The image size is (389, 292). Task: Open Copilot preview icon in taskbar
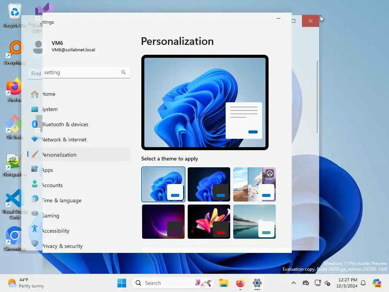(x=377, y=283)
